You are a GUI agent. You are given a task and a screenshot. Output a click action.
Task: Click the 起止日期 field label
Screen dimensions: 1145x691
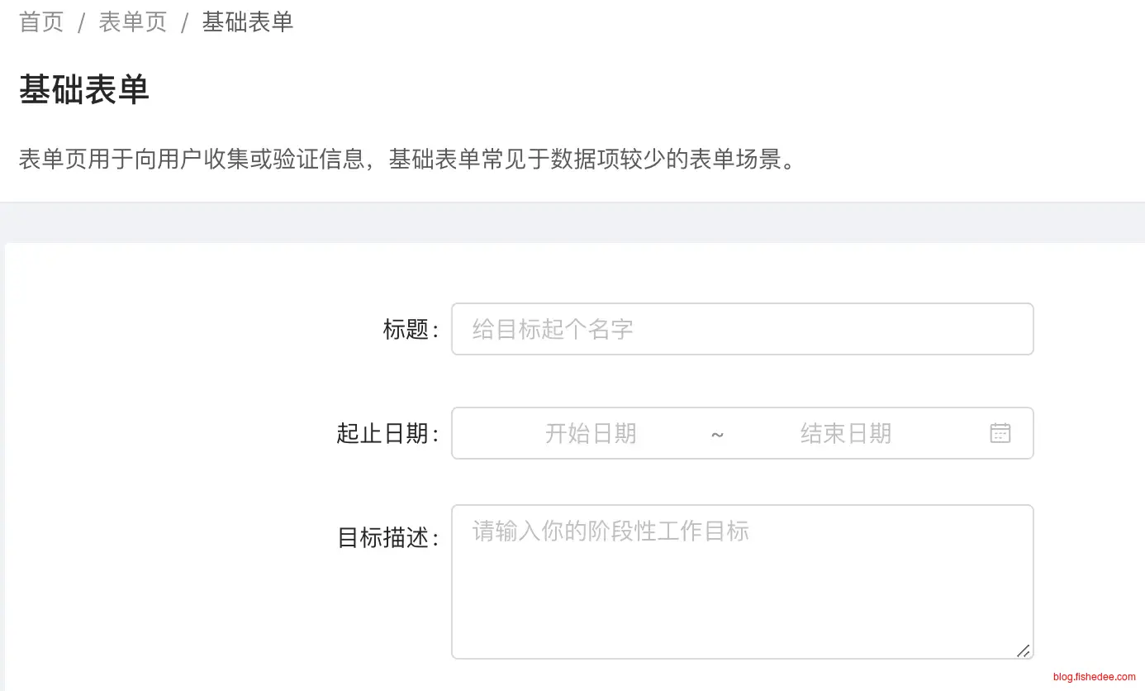tap(382, 433)
